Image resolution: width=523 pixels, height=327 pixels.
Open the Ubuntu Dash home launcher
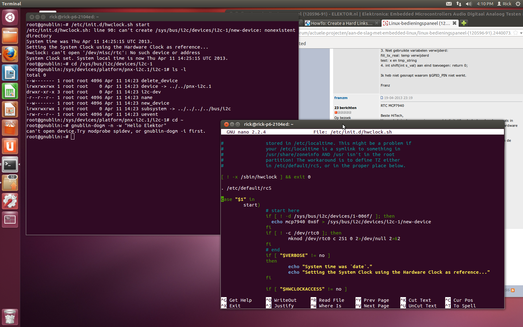coord(10,17)
